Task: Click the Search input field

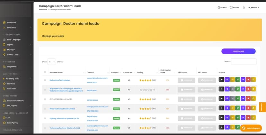Action: click(x=244, y=62)
